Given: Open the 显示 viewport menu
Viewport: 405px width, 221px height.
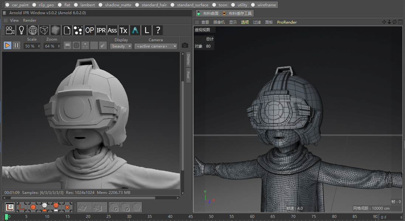Looking at the screenshot, I should [233, 22].
